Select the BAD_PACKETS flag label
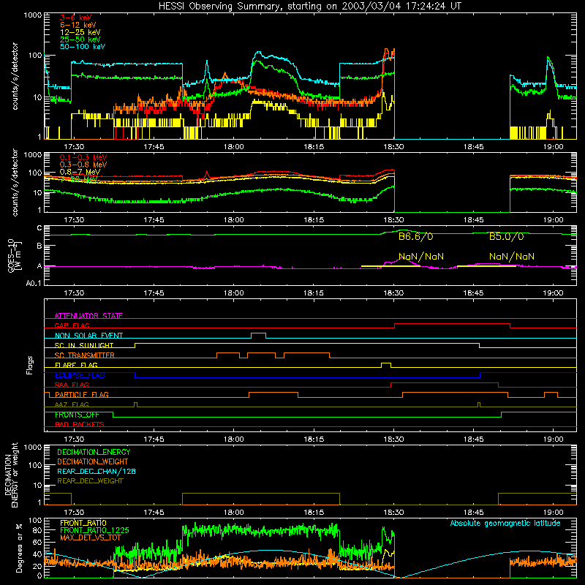 pyautogui.click(x=80, y=425)
